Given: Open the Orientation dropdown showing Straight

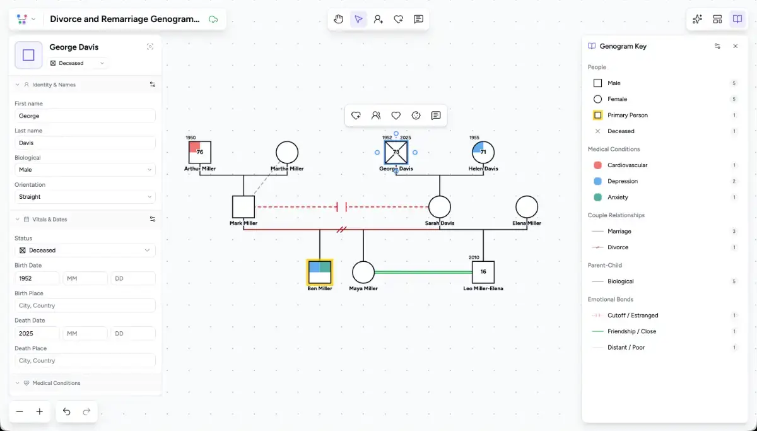Looking at the screenshot, I should (x=85, y=196).
